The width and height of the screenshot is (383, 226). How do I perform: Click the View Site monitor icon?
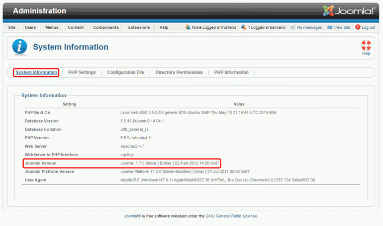pos(330,27)
